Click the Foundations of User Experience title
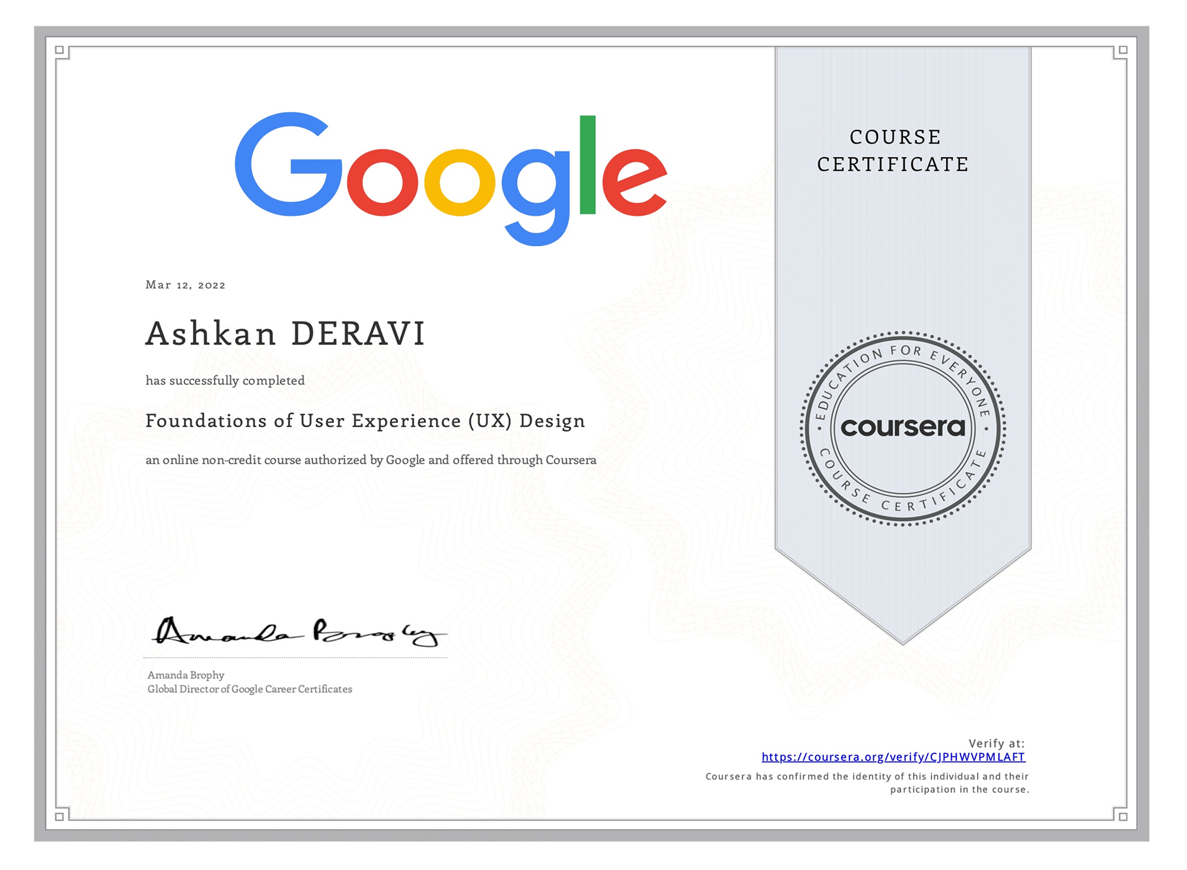1187x870 pixels. (365, 420)
